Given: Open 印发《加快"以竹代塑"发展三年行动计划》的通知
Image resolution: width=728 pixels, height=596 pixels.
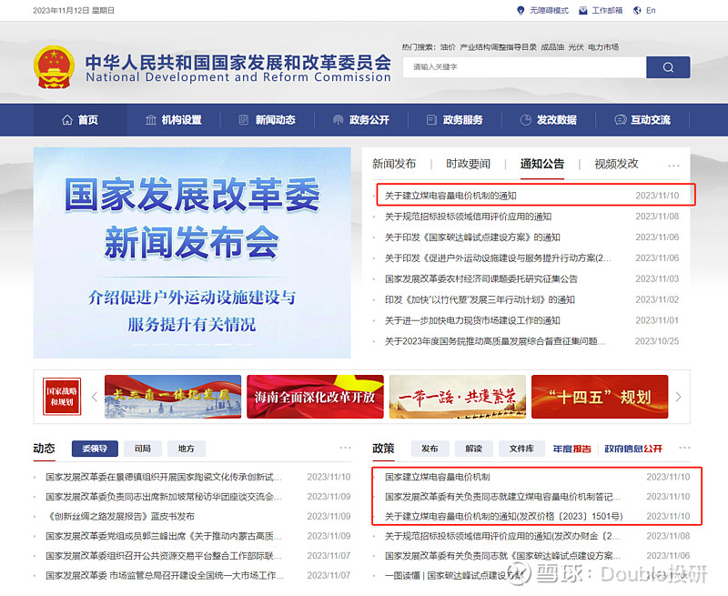Looking at the screenshot, I should pos(480,300).
